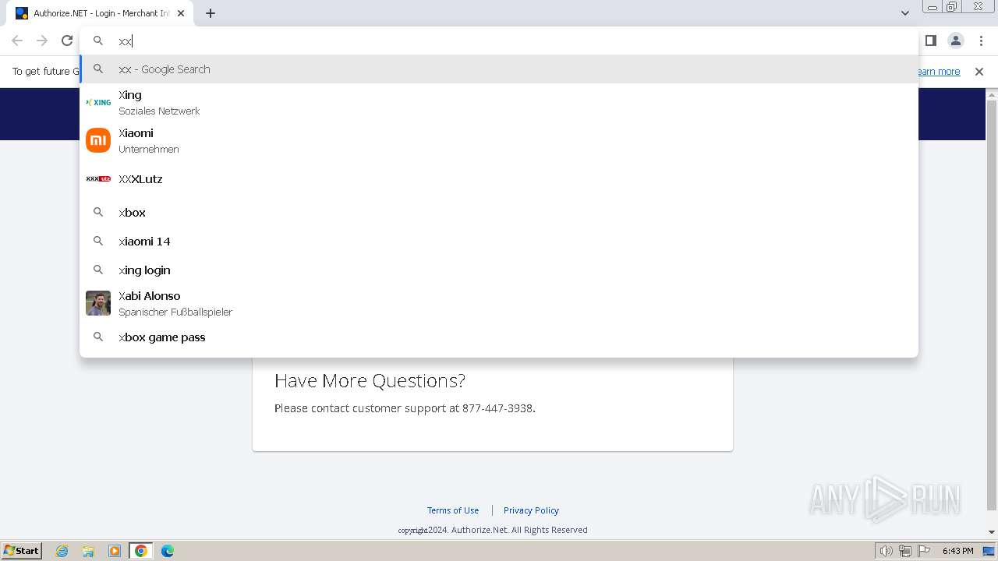
Task: Click the search icon beside 'xing login'
Action: coord(98,270)
